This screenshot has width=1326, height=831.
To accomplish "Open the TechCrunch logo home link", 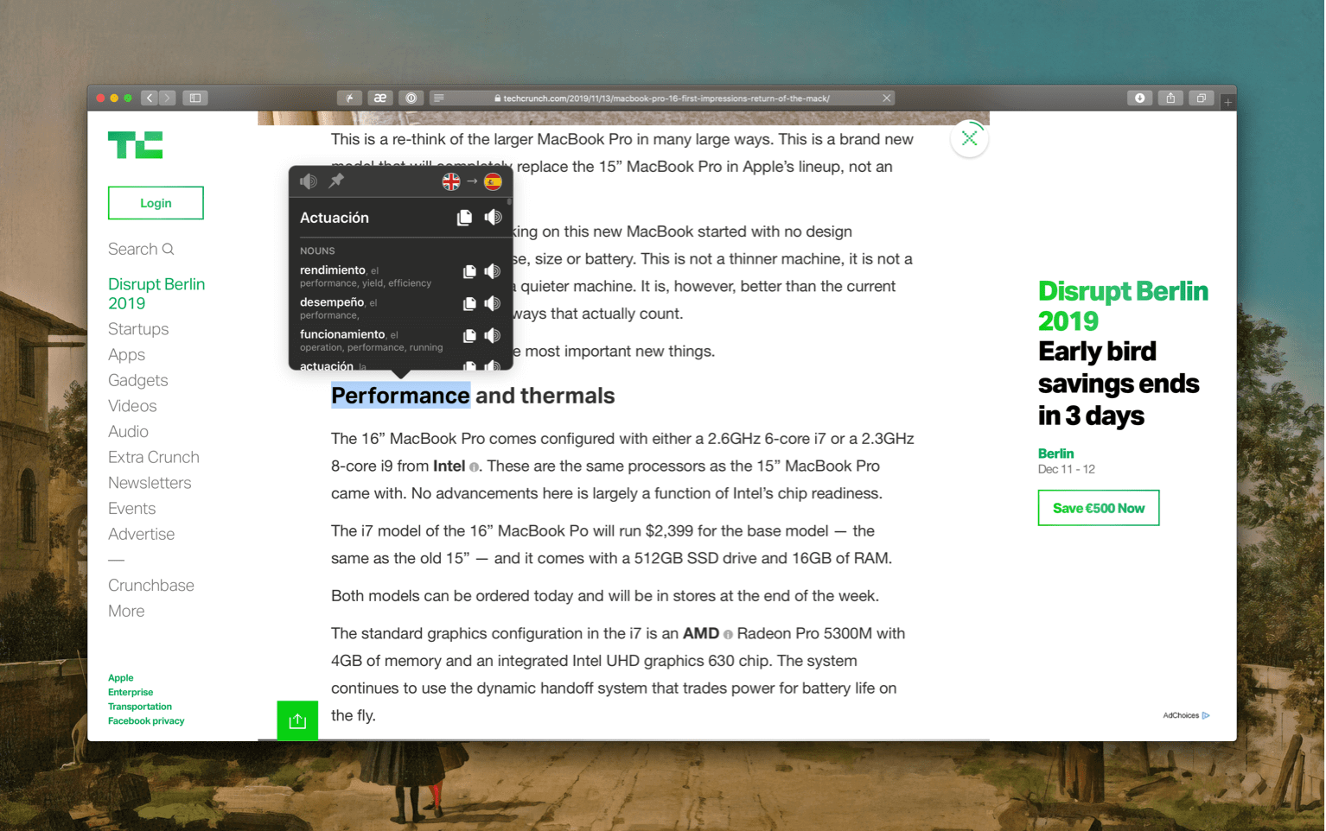I will 136,145.
